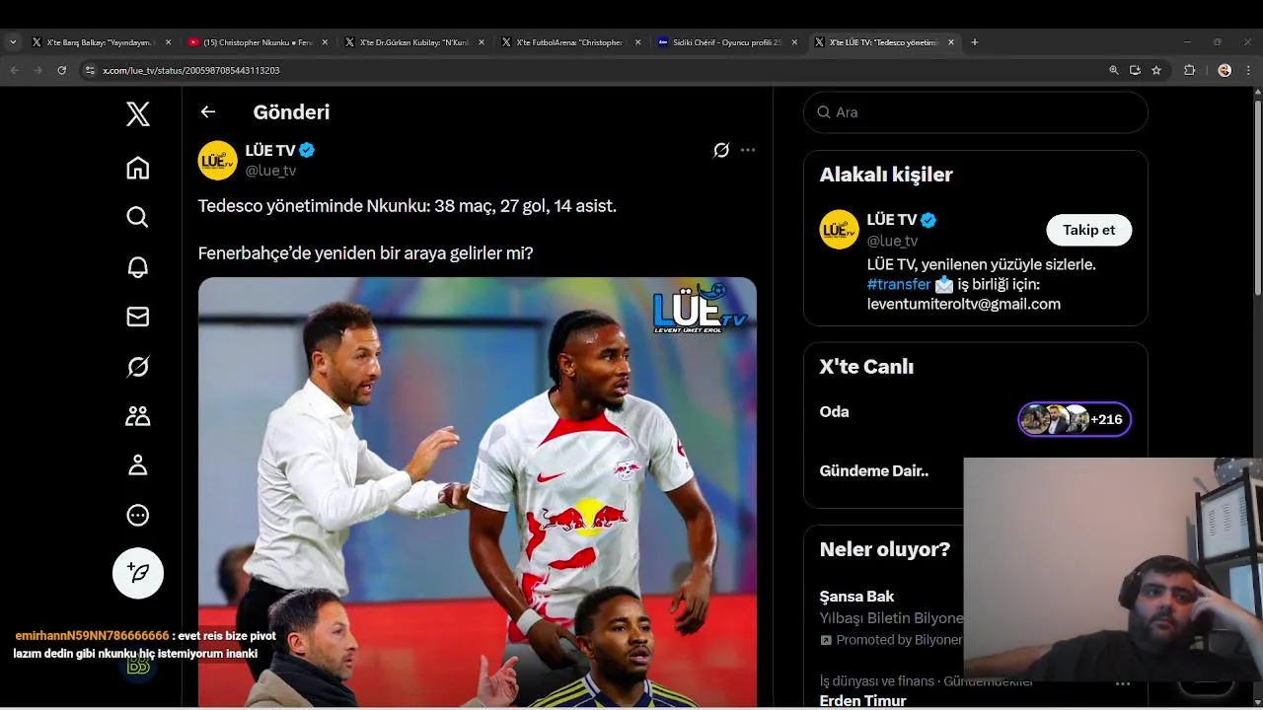Open the Tedesco and Nkunku post image
This screenshot has width=1263, height=710.
pyautogui.click(x=478, y=491)
